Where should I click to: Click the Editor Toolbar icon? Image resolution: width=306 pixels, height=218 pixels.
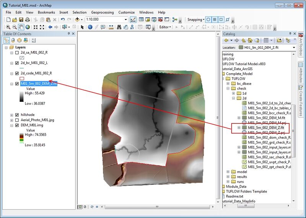pos(133,19)
